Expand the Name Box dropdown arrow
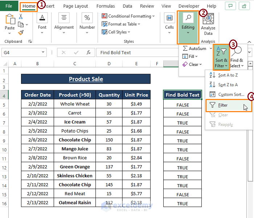The width and height of the screenshot is (254, 218). coord(43,52)
